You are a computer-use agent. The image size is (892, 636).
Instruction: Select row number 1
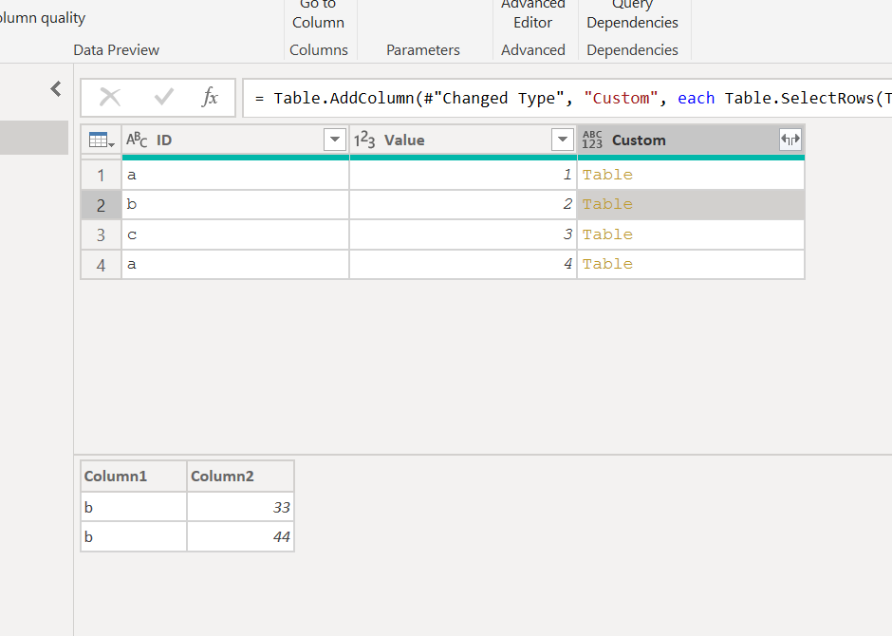point(102,176)
